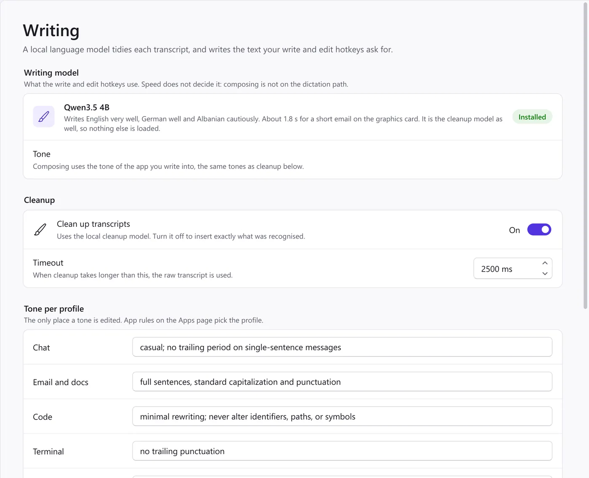
Task: Click the pen icon beside Qwen3.5 4B
Action: [x=44, y=117]
